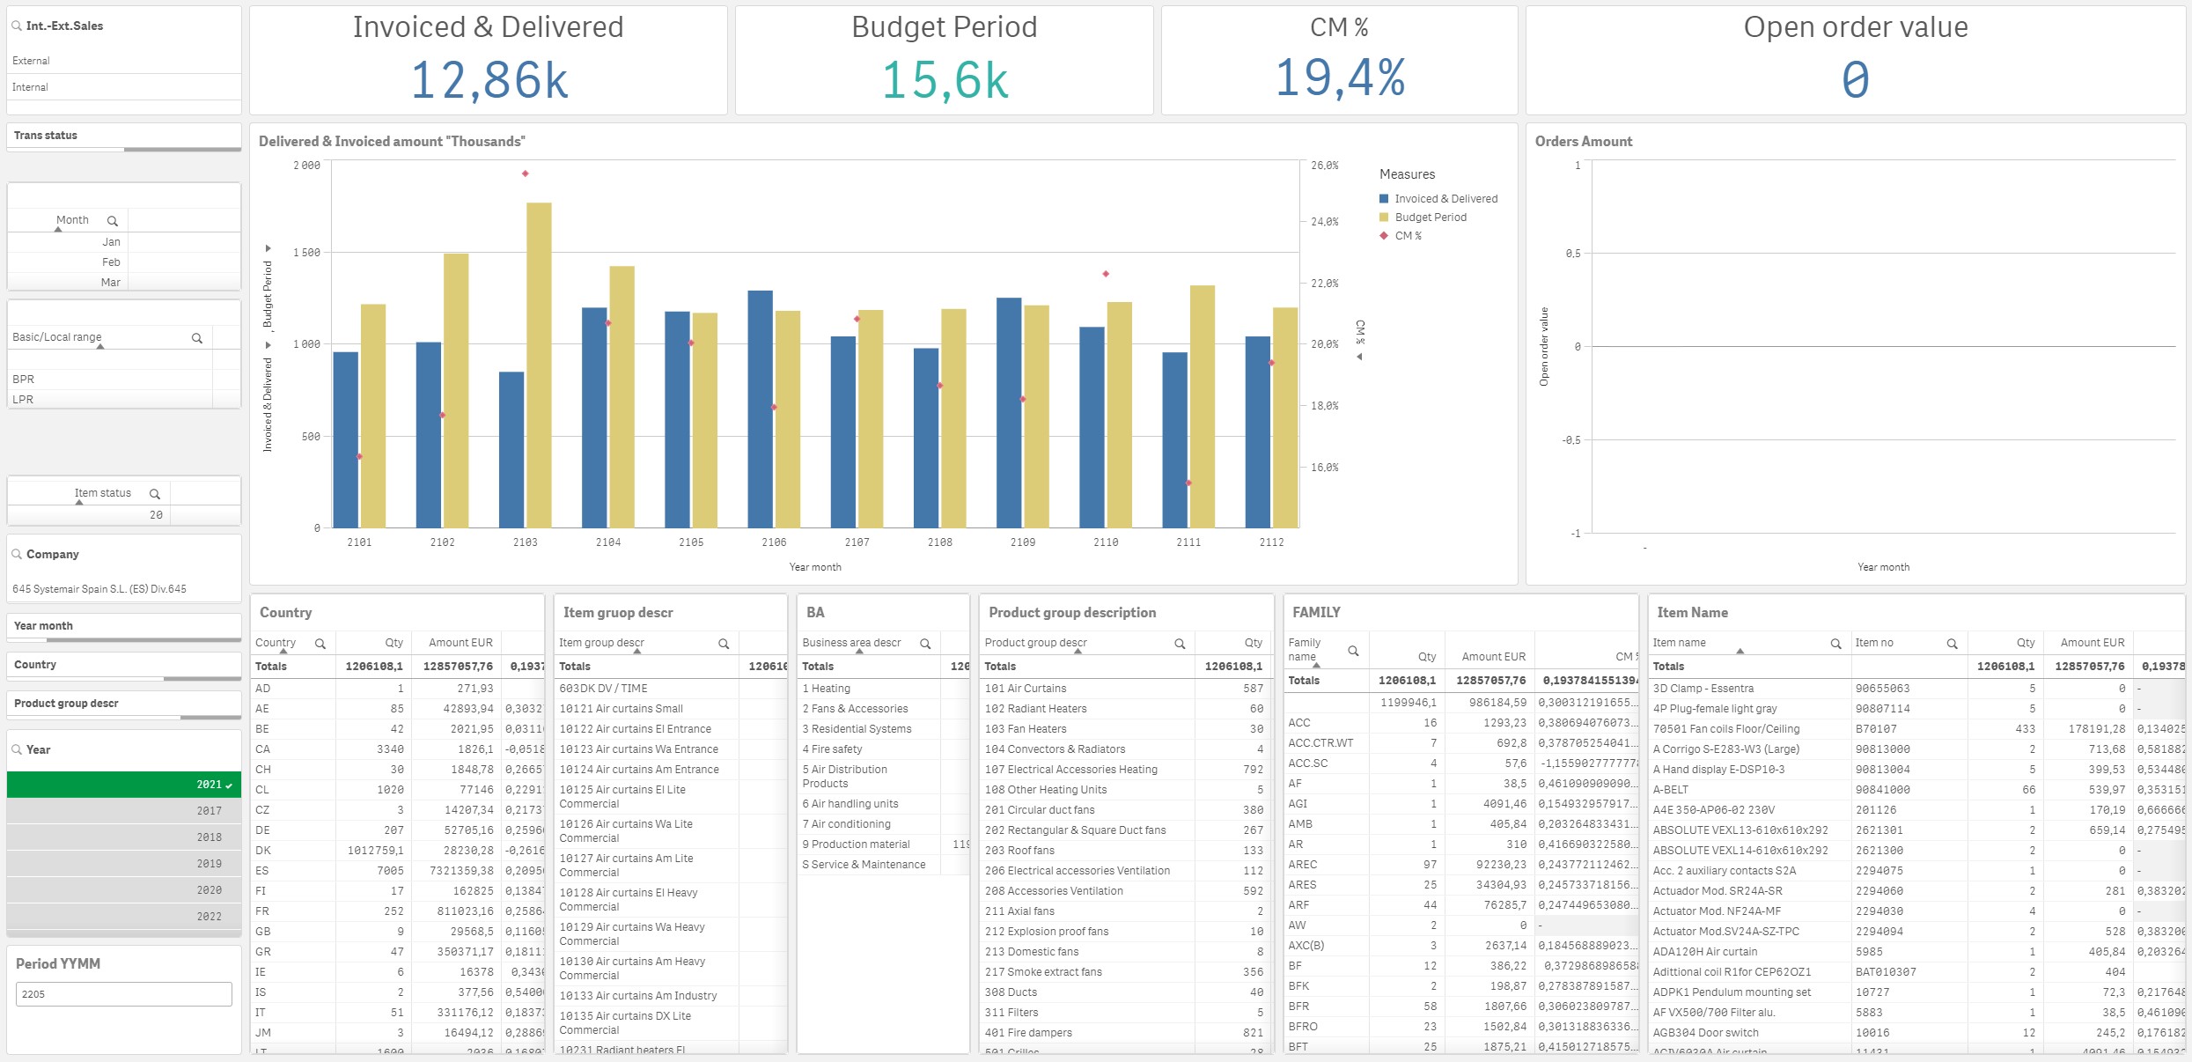This screenshot has width=2192, height=1062.
Task: Open search in Basic/Local range column
Action: (197, 338)
